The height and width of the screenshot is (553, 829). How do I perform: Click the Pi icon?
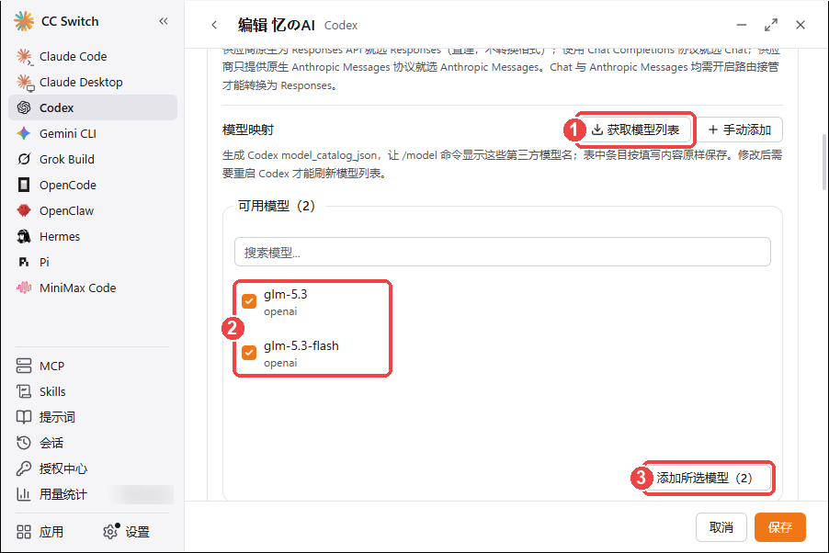coord(24,262)
